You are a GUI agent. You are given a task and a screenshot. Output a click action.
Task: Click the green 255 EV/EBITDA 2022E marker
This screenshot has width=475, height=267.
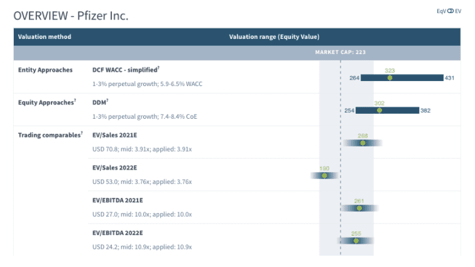click(356, 241)
